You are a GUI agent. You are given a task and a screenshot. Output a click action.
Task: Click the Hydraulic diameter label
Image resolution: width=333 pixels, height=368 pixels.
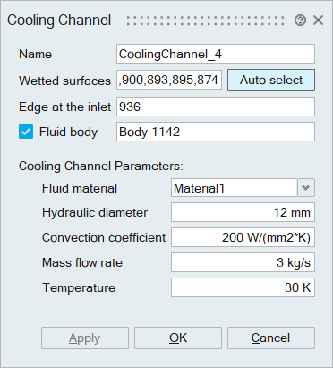pyautogui.click(x=95, y=213)
